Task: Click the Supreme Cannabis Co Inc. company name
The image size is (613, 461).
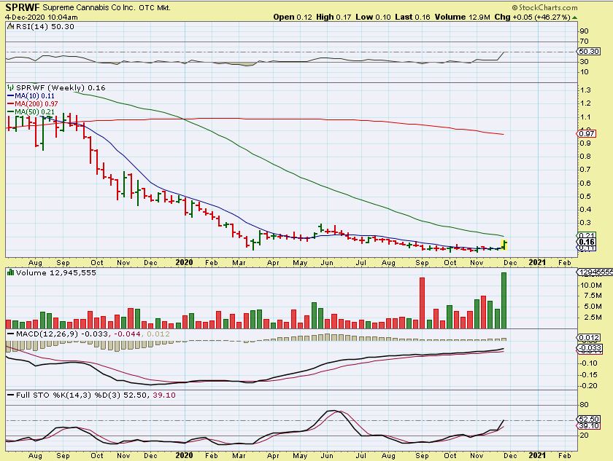Action: (89, 7)
